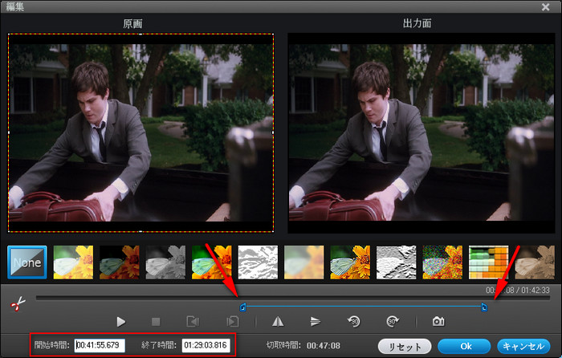Click the リセット reset button

405,347
